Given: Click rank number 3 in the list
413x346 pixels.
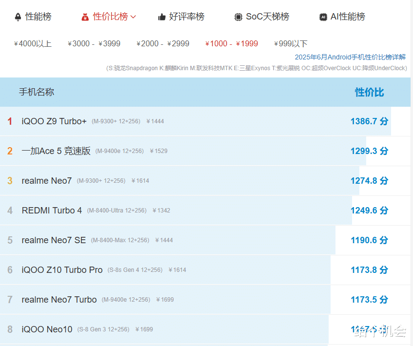Looking at the screenshot, I should pyautogui.click(x=10, y=181).
